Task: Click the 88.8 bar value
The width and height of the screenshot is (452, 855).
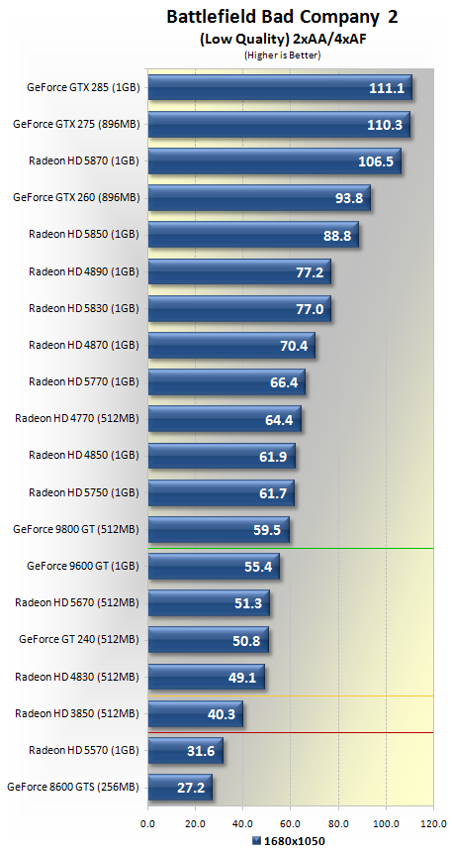Action: [336, 236]
